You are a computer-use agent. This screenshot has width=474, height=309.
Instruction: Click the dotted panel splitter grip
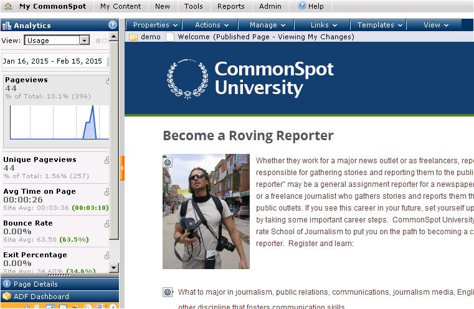59,275
